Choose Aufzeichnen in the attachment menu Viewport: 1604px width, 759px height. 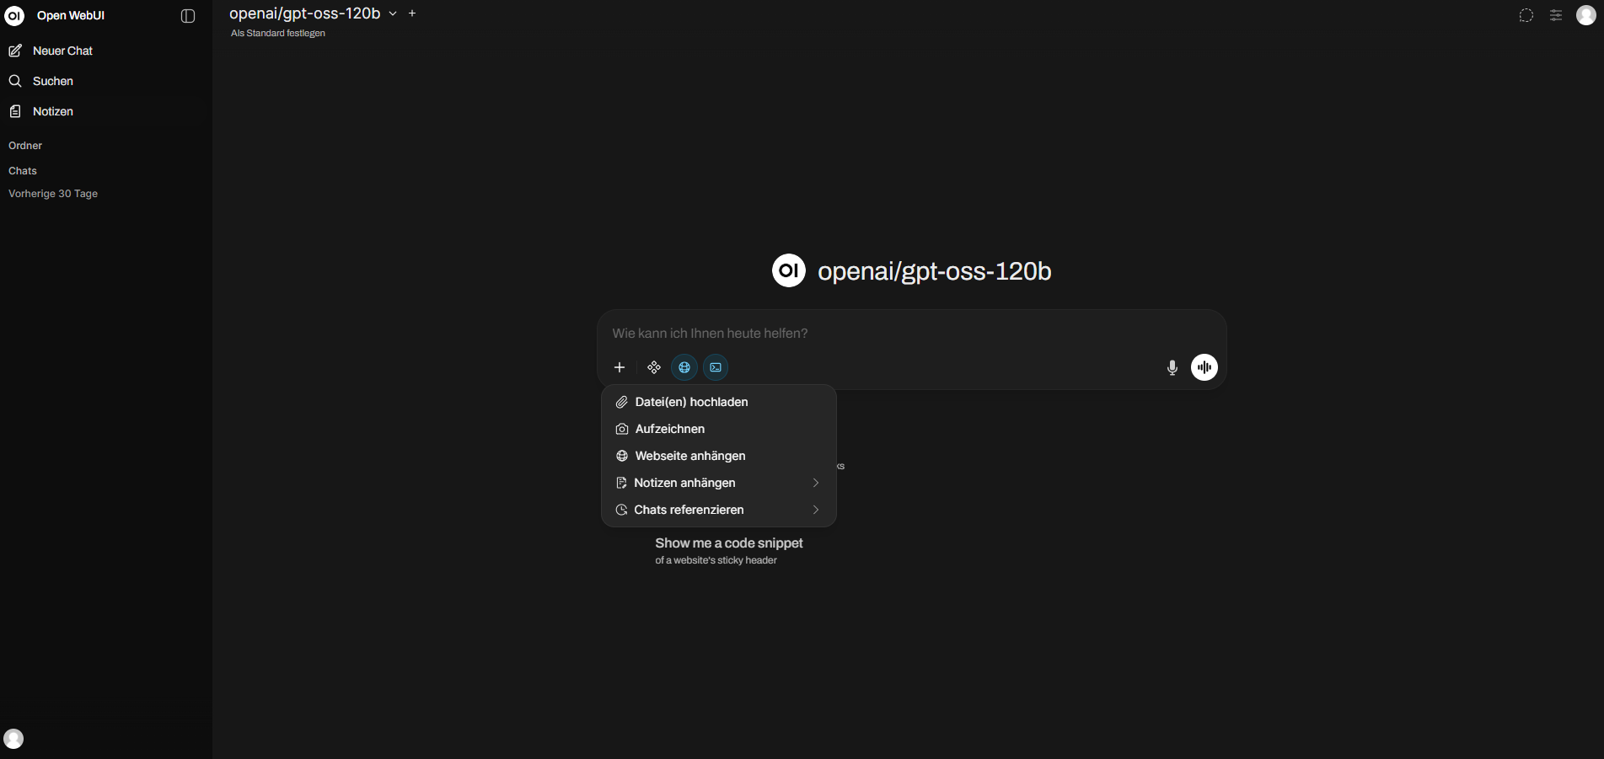669,429
